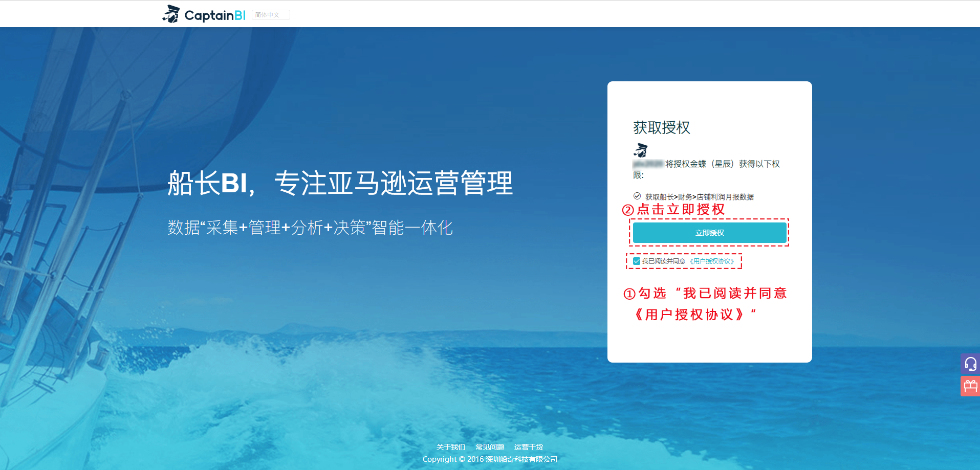Click the 获取授权 heading text
Screen dimensions: 980x470
coord(662,127)
